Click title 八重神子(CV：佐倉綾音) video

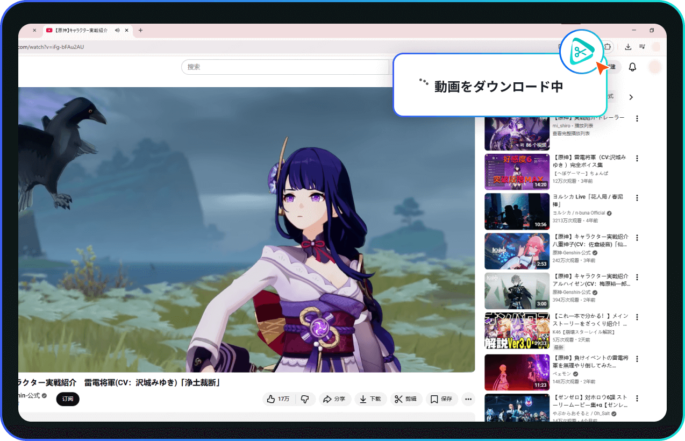click(x=590, y=240)
